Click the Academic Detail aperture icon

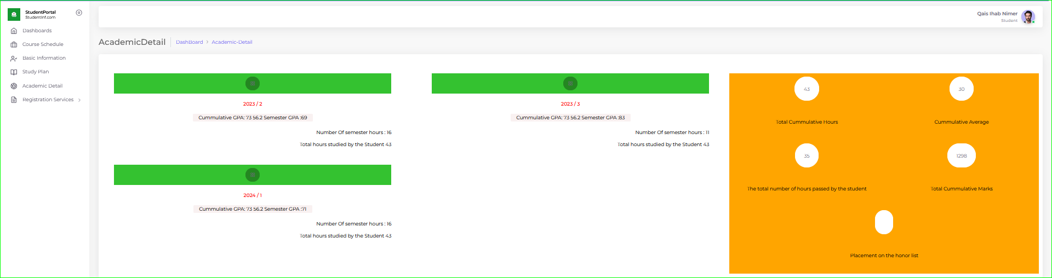point(14,86)
